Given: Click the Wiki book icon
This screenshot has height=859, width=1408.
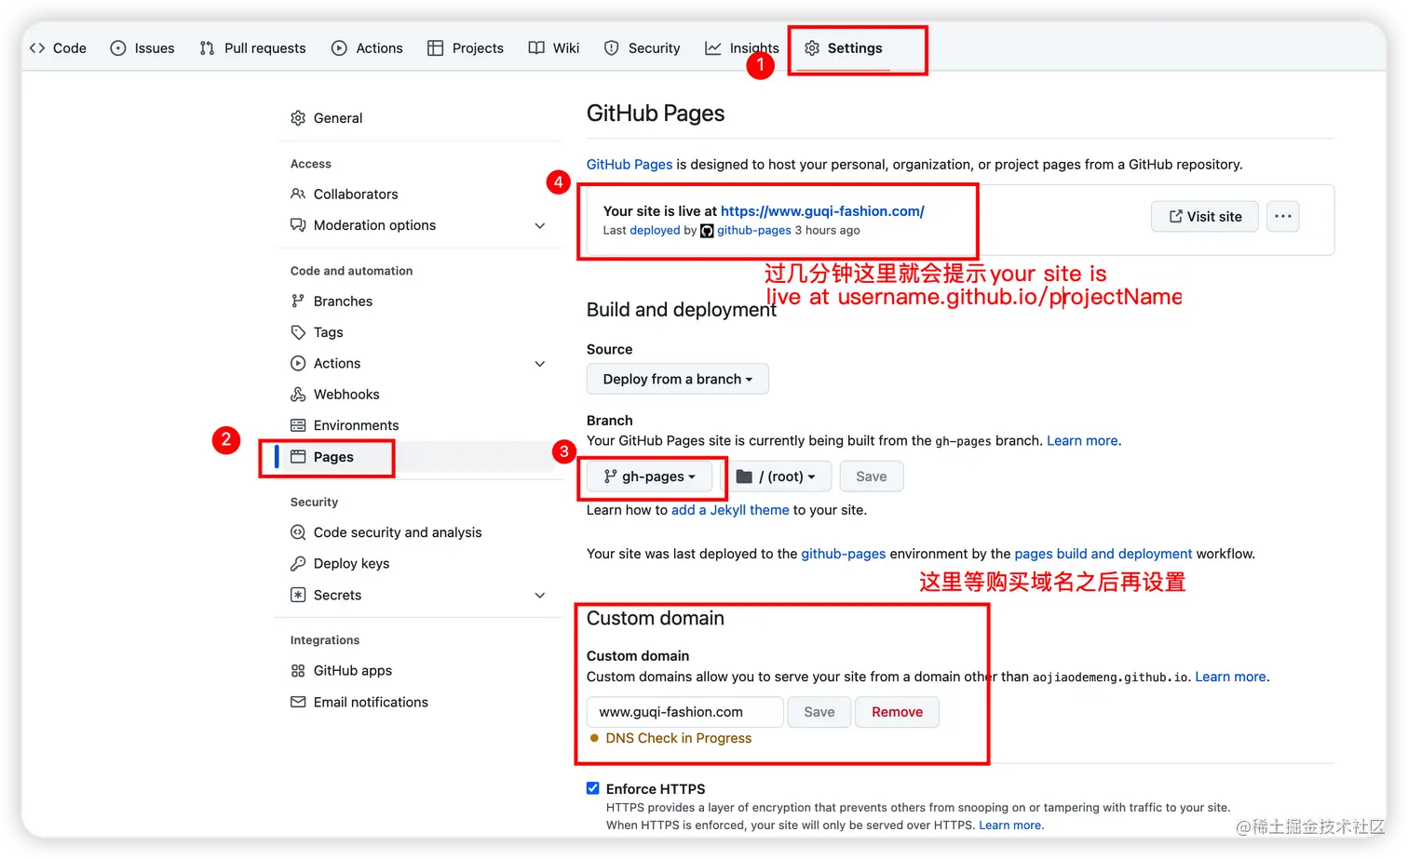Looking at the screenshot, I should tap(536, 48).
